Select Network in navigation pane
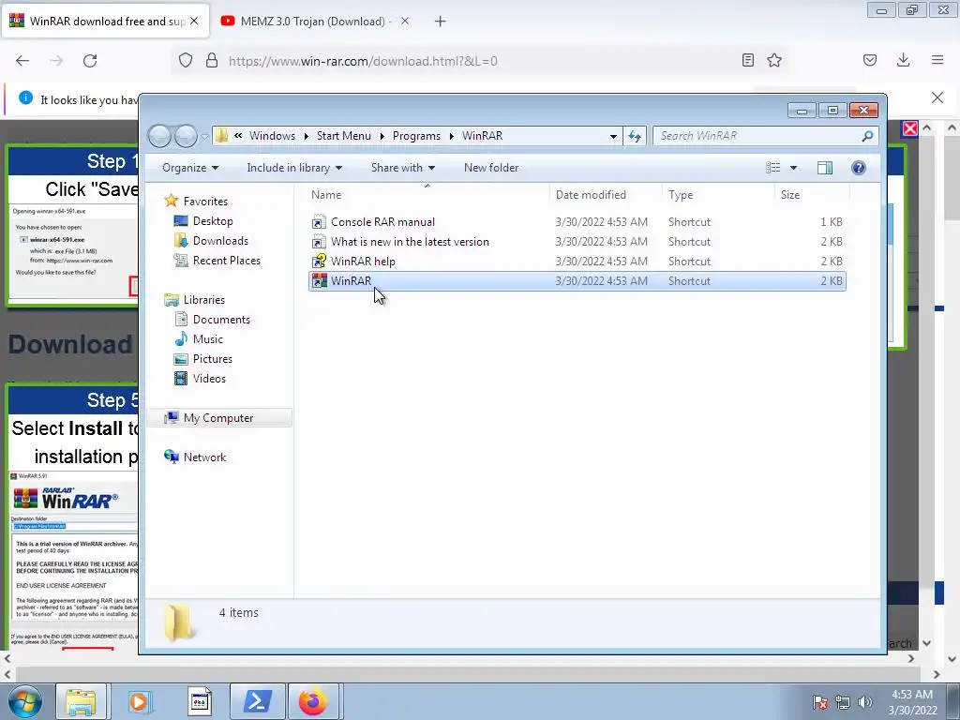Image resolution: width=960 pixels, height=720 pixels. (204, 457)
